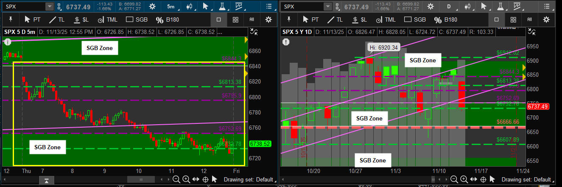The image size is (562, 187).
Task: Open the 5m timeframe selector
Action: pyautogui.click(x=171, y=6)
